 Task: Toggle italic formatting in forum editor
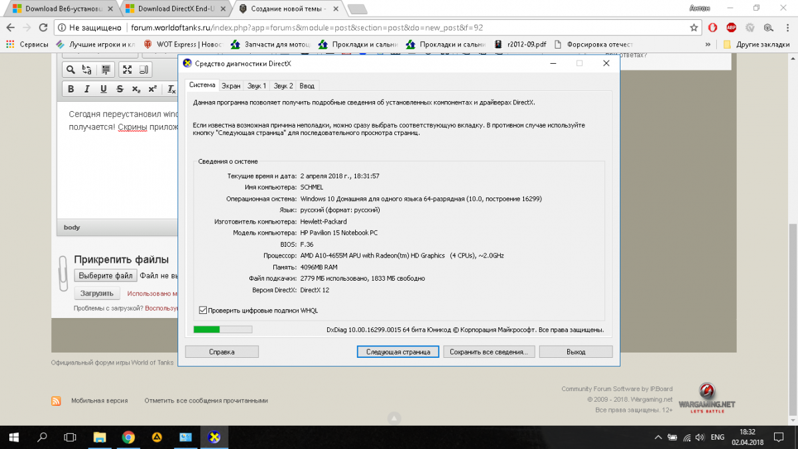87,89
